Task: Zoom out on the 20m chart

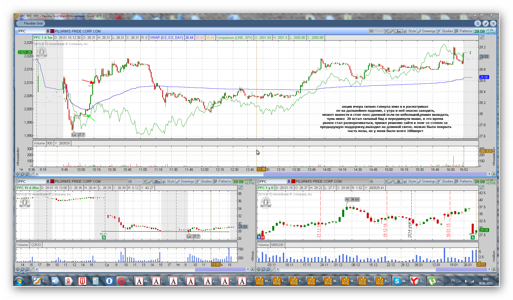Action: tap(27, 269)
